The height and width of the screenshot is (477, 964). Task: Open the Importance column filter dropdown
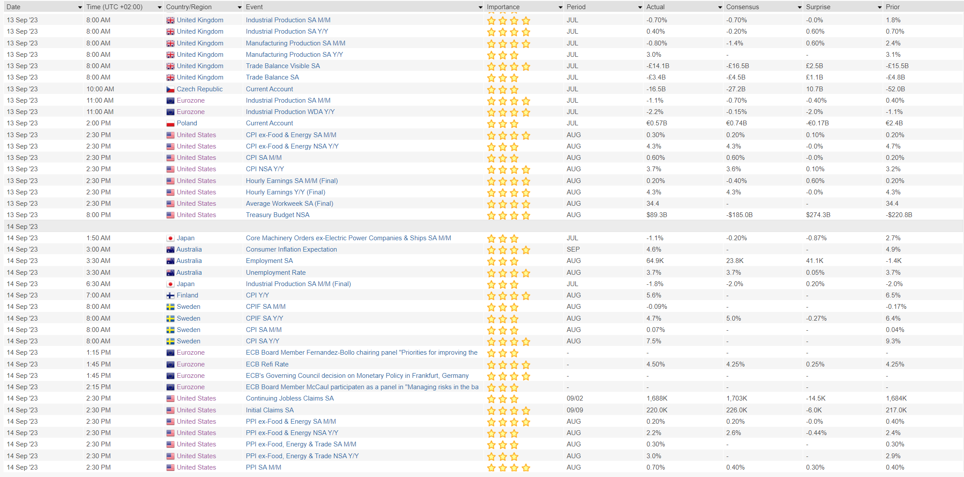coord(560,7)
